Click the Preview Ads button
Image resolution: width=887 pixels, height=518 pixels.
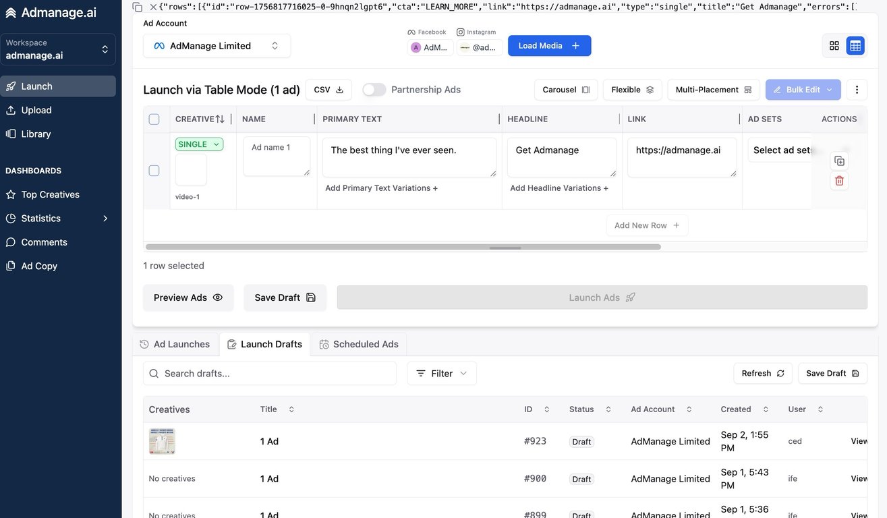(x=188, y=297)
